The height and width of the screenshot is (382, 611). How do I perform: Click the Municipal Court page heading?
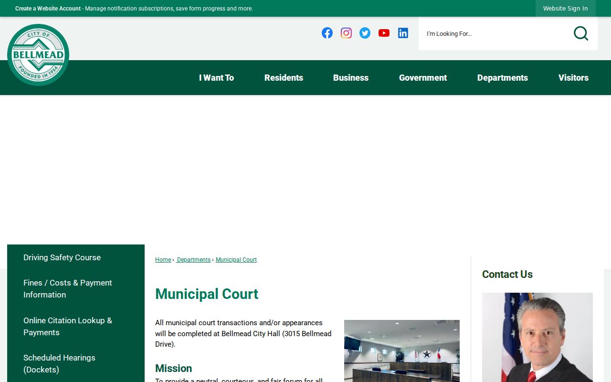click(x=207, y=294)
